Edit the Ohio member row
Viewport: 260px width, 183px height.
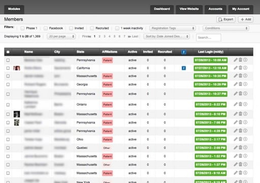tap(236, 139)
